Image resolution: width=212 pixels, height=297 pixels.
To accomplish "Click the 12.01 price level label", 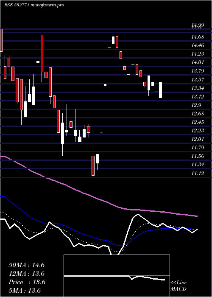I will [198, 139].
